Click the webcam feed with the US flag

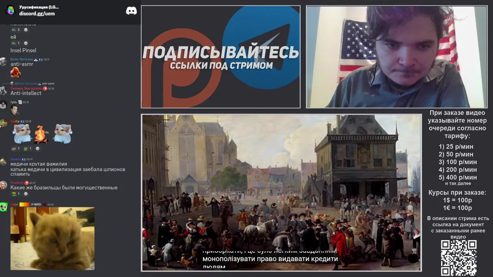point(397,57)
